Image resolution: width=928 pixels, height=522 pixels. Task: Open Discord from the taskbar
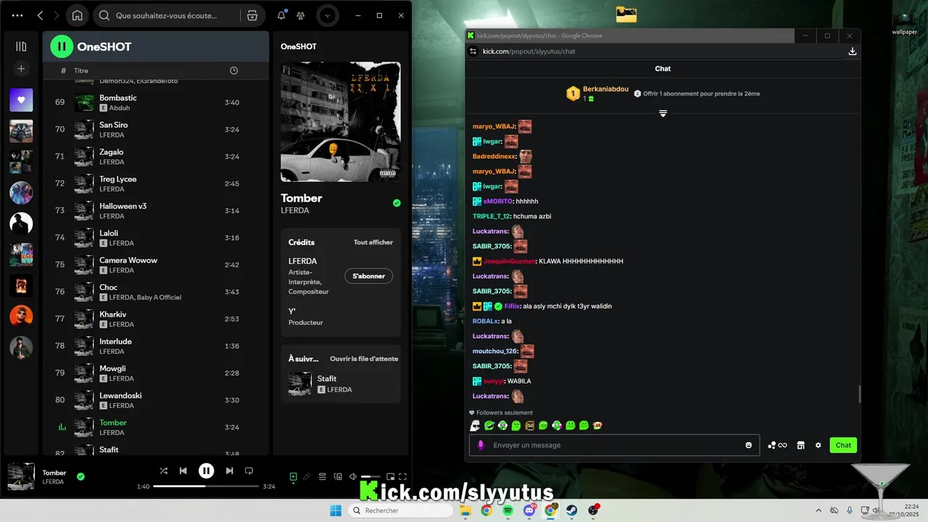coord(529,510)
